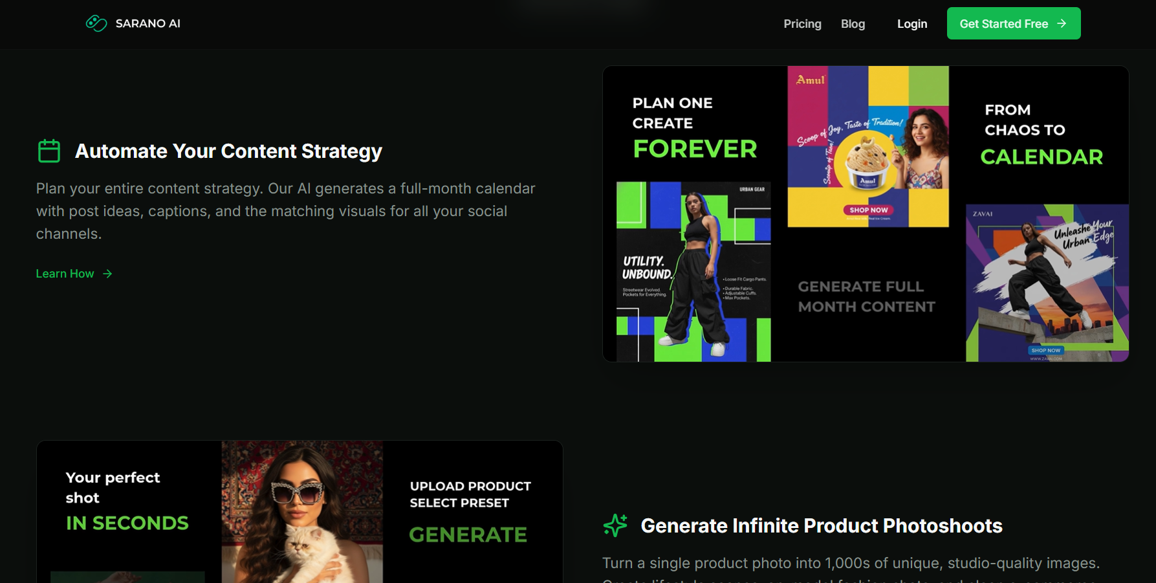Click the calendar icon beside Automate heading
1156x583 pixels.
pos(49,151)
